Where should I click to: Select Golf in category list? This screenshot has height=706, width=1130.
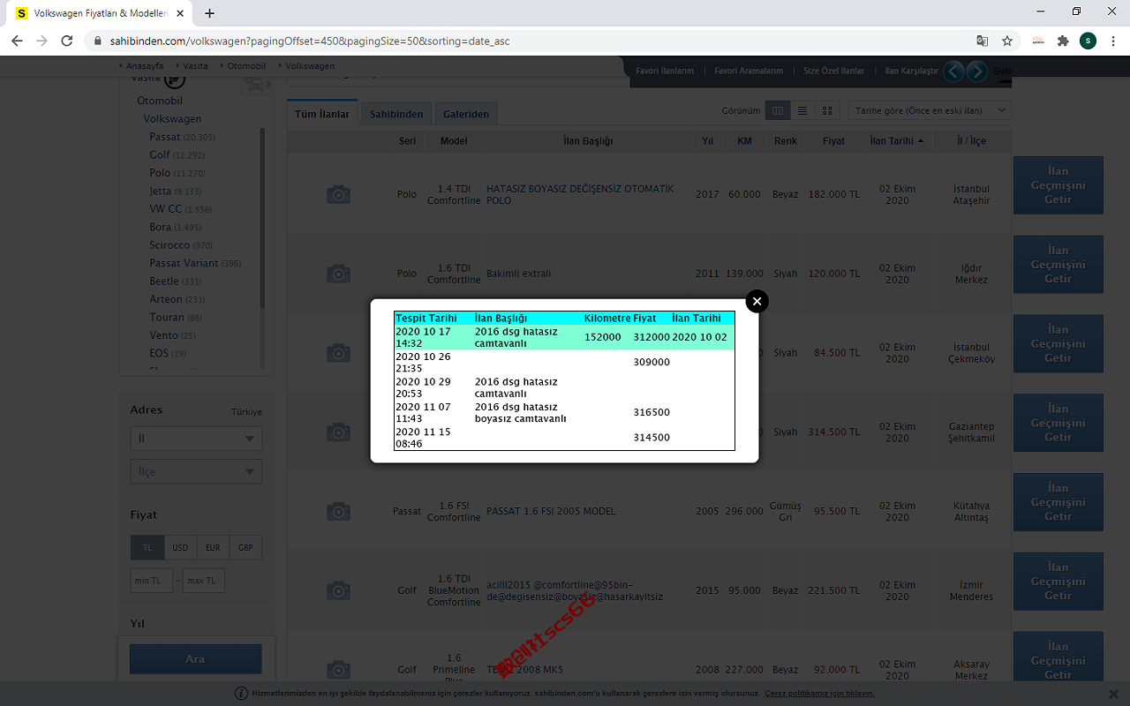(x=160, y=155)
